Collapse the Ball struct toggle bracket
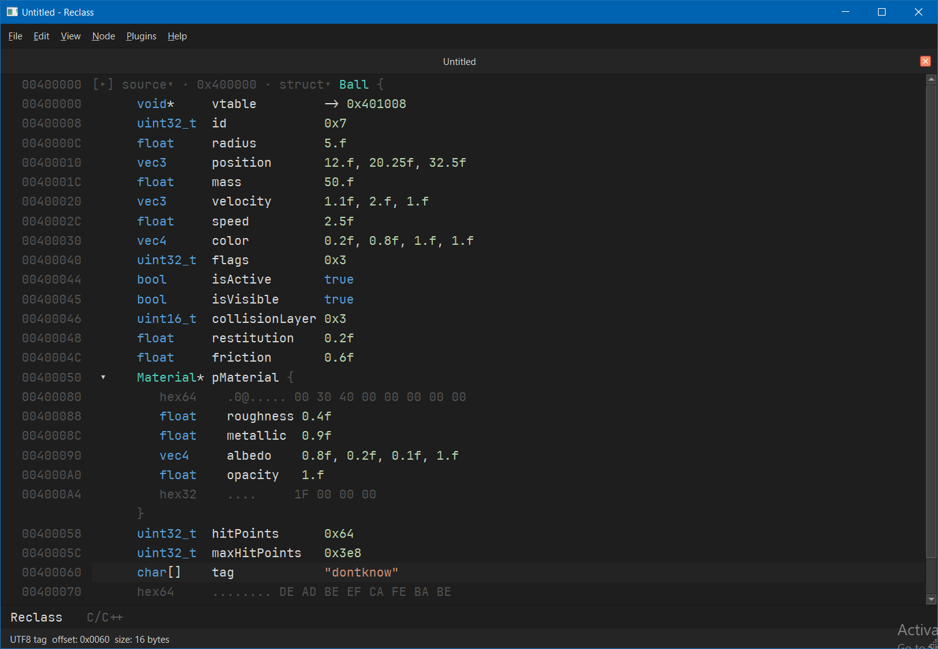This screenshot has width=938, height=649. 103,84
